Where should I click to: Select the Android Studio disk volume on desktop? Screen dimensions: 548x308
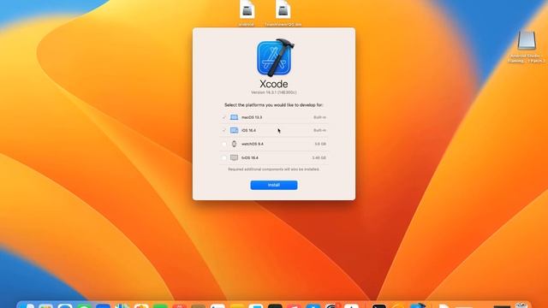coord(527,47)
